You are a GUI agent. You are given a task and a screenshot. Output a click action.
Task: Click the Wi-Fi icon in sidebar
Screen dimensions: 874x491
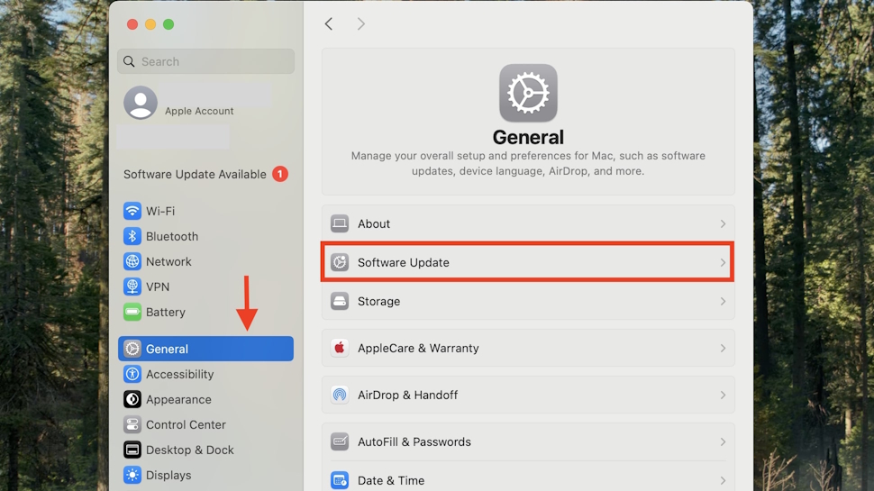tap(132, 211)
